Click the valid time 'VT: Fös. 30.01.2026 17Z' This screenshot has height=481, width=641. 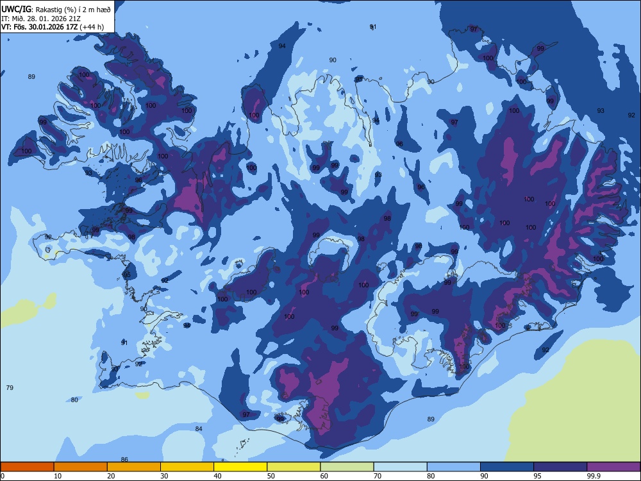tap(39, 27)
